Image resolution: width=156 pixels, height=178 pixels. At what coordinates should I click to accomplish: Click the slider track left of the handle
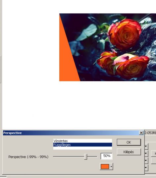(x=69, y=156)
